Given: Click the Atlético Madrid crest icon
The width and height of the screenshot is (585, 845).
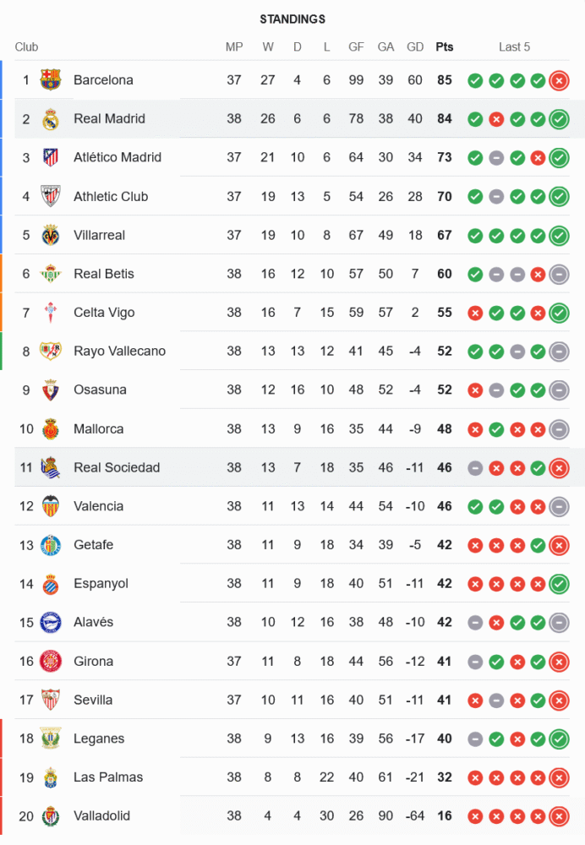Looking at the screenshot, I should pyautogui.click(x=51, y=158).
